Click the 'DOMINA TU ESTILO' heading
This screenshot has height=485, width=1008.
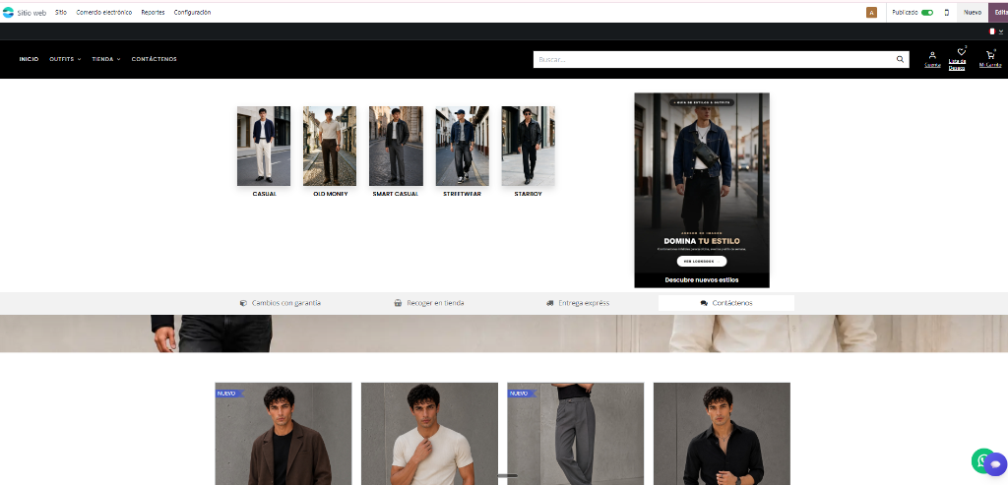[x=701, y=241]
